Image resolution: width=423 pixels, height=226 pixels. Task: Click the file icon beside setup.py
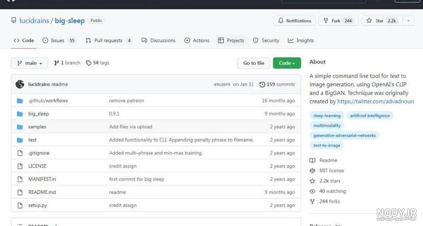coord(20,205)
